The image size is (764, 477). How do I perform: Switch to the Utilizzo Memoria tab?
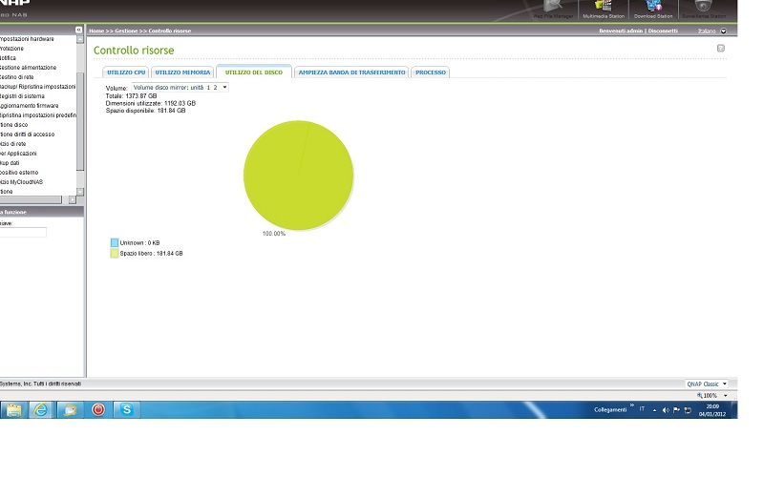(x=181, y=73)
